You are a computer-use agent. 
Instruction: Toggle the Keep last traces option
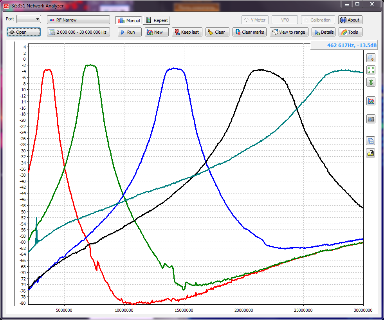click(x=187, y=32)
